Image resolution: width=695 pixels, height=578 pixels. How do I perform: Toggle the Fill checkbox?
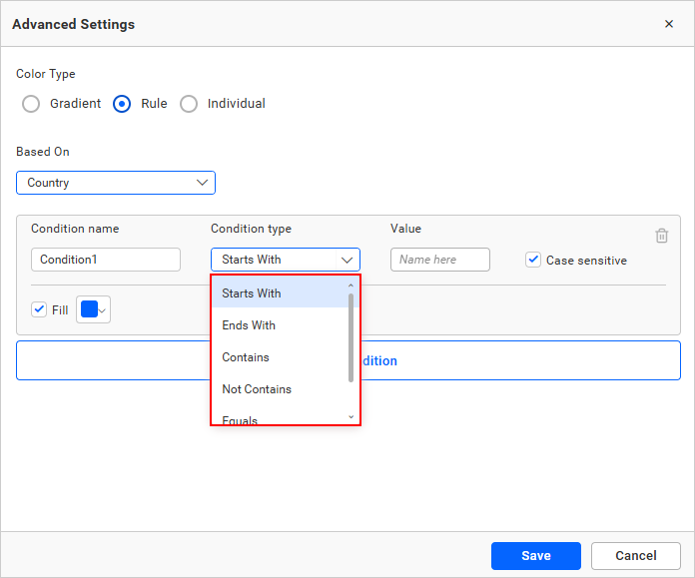(x=39, y=309)
